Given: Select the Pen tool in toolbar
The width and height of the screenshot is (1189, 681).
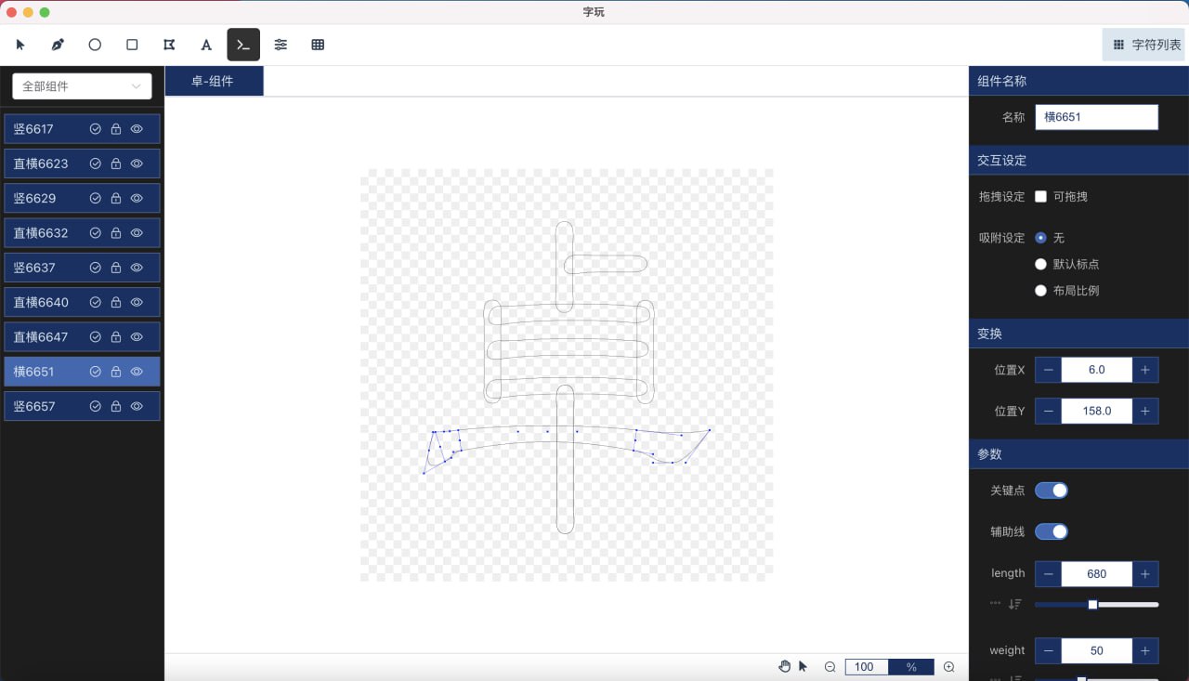Looking at the screenshot, I should [x=58, y=45].
